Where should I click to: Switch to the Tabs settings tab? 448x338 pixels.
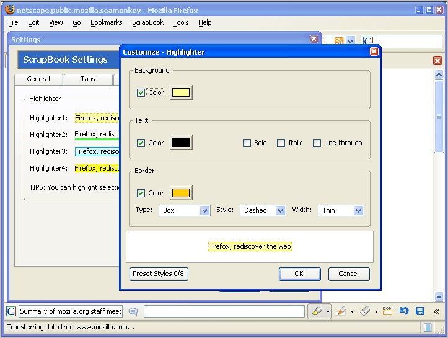(x=88, y=79)
